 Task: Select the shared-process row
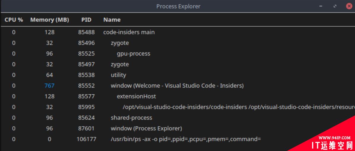[x=178, y=118]
